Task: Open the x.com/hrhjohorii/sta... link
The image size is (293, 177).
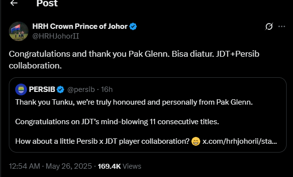Action: 240,141
